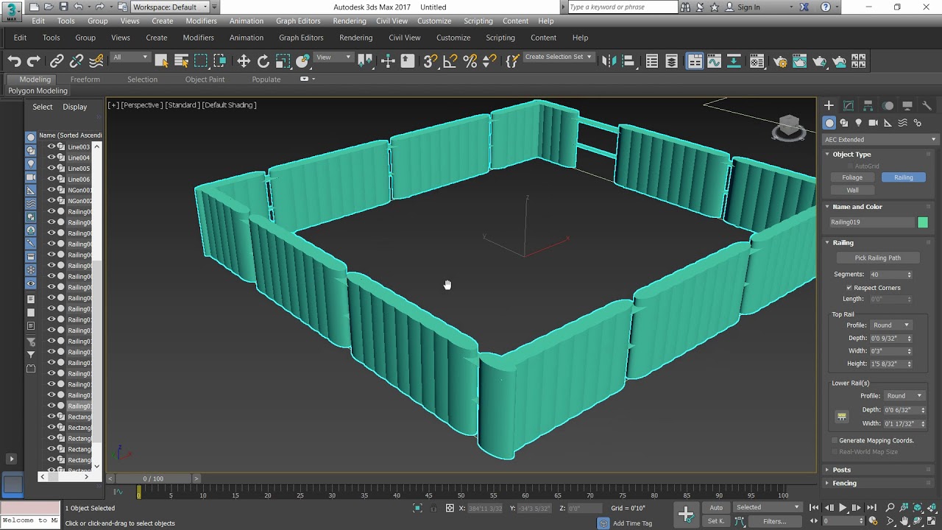Enable Generate Mapping Coords checkbox

point(835,440)
